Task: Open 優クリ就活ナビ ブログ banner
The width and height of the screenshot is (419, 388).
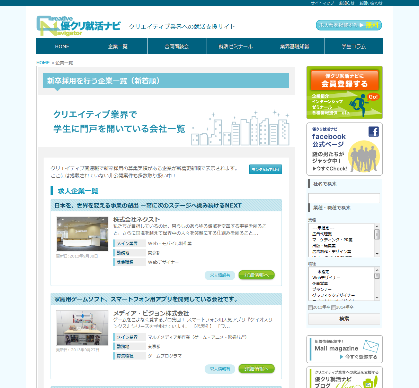Action: pyautogui.click(x=345, y=378)
